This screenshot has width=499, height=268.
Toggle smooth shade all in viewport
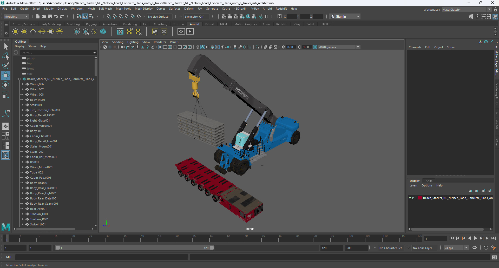click(203, 47)
